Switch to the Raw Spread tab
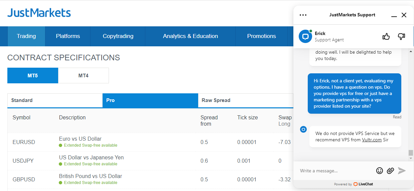This screenshot has width=414, height=191. point(245,100)
